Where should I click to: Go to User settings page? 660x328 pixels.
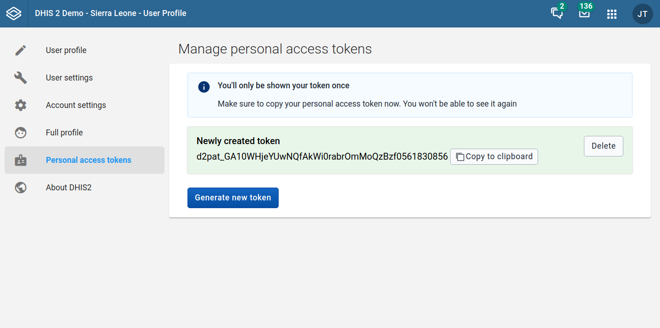pyautogui.click(x=69, y=78)
